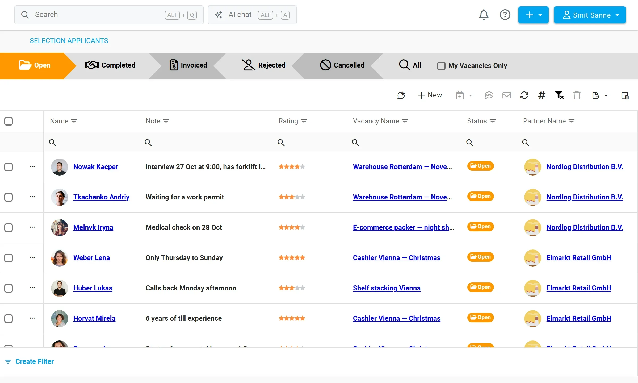Click the Partner Name column filter icon

pyautogui.click(x=571, y=121)
